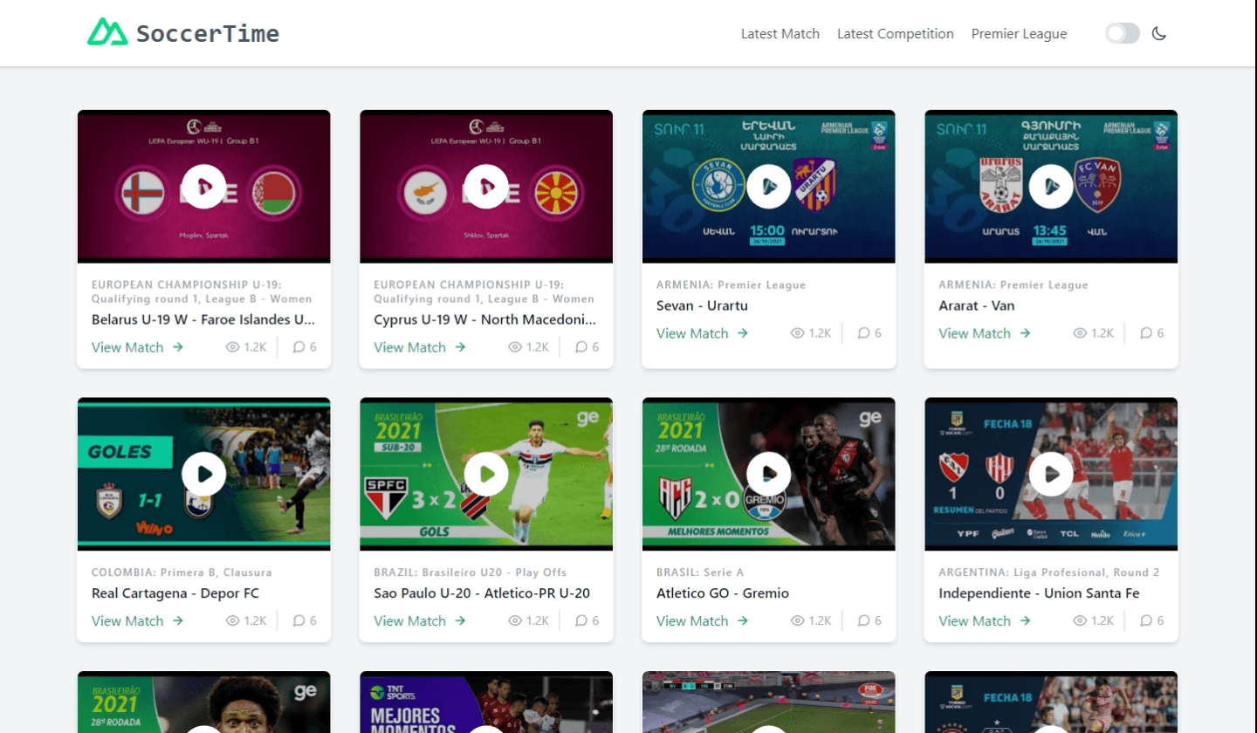1257x733 pixels.
Task: Click the comment icon on Sao Paulo U-20 card
Action: 581,621
